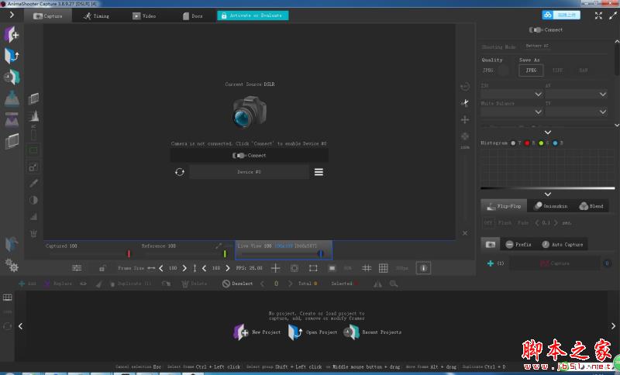
Task: Adjust the Live View opacity slider blue marker
Action: tap(321, 253)
